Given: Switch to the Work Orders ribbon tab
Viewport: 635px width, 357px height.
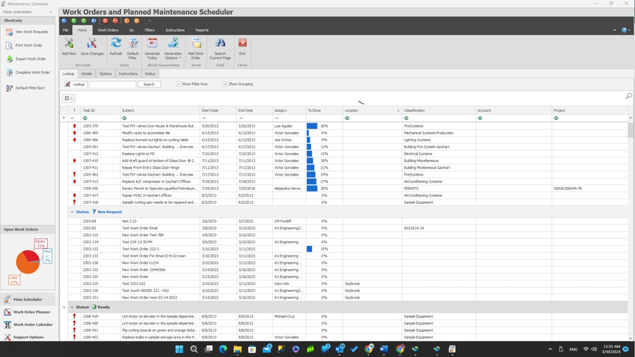Looking at the screenshot, I should [x=108, y=30].
